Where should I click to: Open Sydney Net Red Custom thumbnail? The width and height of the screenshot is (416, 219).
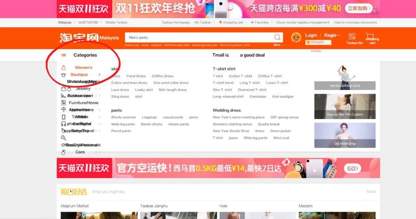(344, 106)
